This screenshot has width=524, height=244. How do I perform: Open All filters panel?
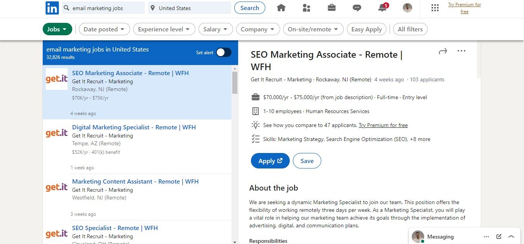pyautogui.click(x=410, y=29)
